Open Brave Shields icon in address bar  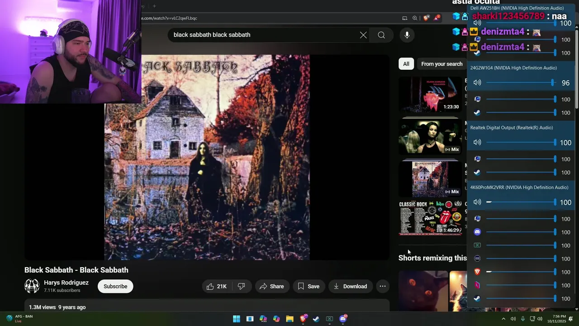[x=426, y=18]
